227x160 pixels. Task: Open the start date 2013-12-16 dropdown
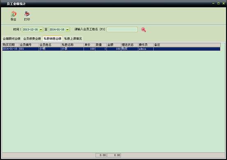coord(41,30)
